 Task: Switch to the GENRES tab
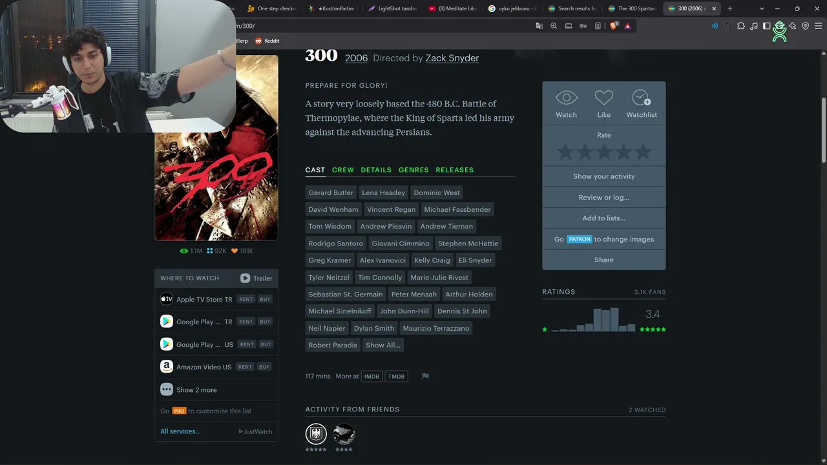(413, 170)
